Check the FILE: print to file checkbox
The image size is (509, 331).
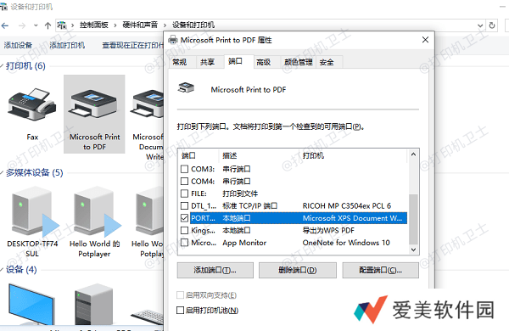pyautogui.click(x=184, y=194)
